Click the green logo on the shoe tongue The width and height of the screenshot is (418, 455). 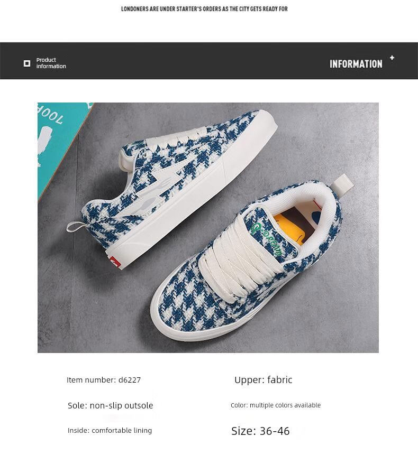coord(267,238)
